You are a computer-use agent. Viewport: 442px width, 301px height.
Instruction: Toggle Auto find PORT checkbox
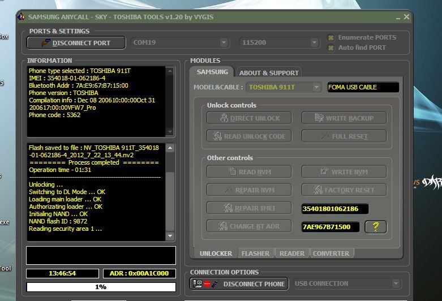click(x=331, y=48)
